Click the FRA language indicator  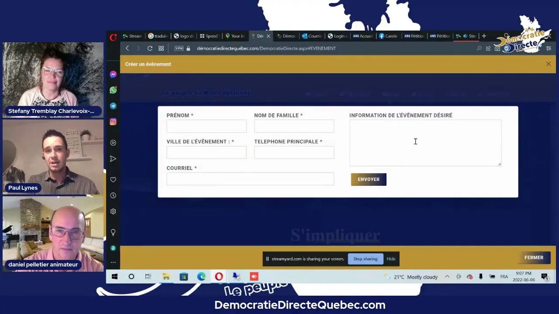pyautogui.click(x=504, y=277)
